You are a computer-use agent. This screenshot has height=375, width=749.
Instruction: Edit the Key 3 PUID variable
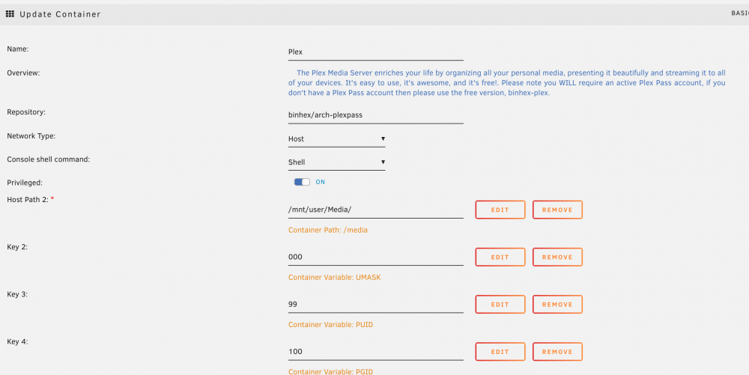(500, 305)
